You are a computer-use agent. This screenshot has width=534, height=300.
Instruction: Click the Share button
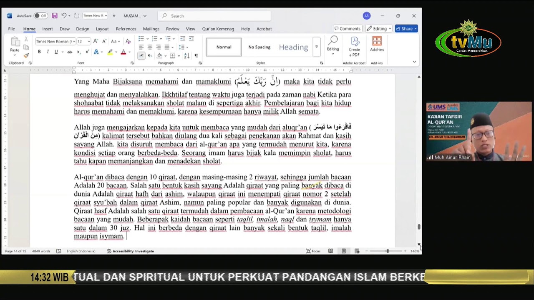[406, 29]
